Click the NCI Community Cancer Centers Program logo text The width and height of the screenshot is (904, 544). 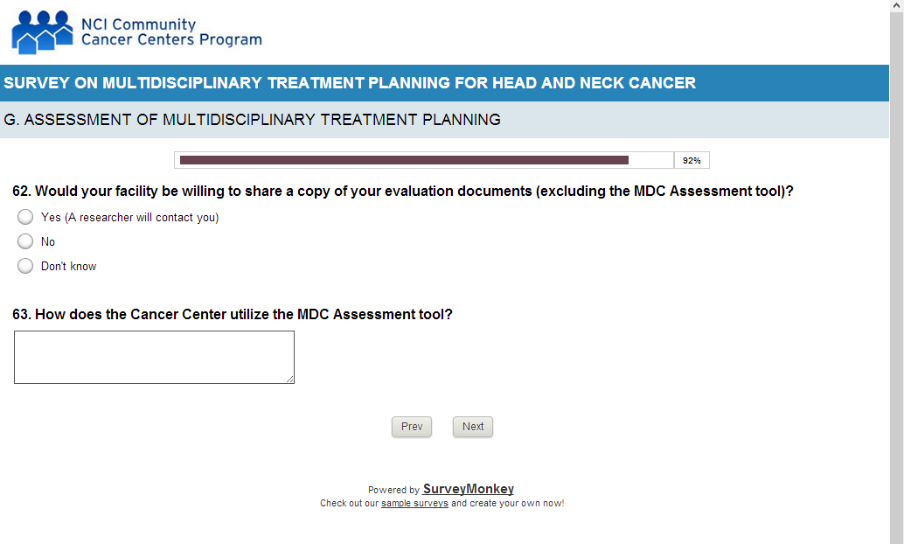170,32
